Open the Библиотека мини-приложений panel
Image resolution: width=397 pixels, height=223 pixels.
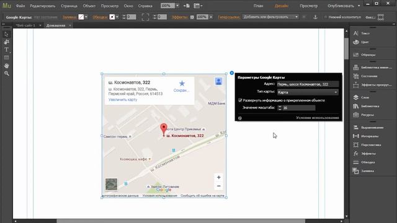tap(372, 68)
